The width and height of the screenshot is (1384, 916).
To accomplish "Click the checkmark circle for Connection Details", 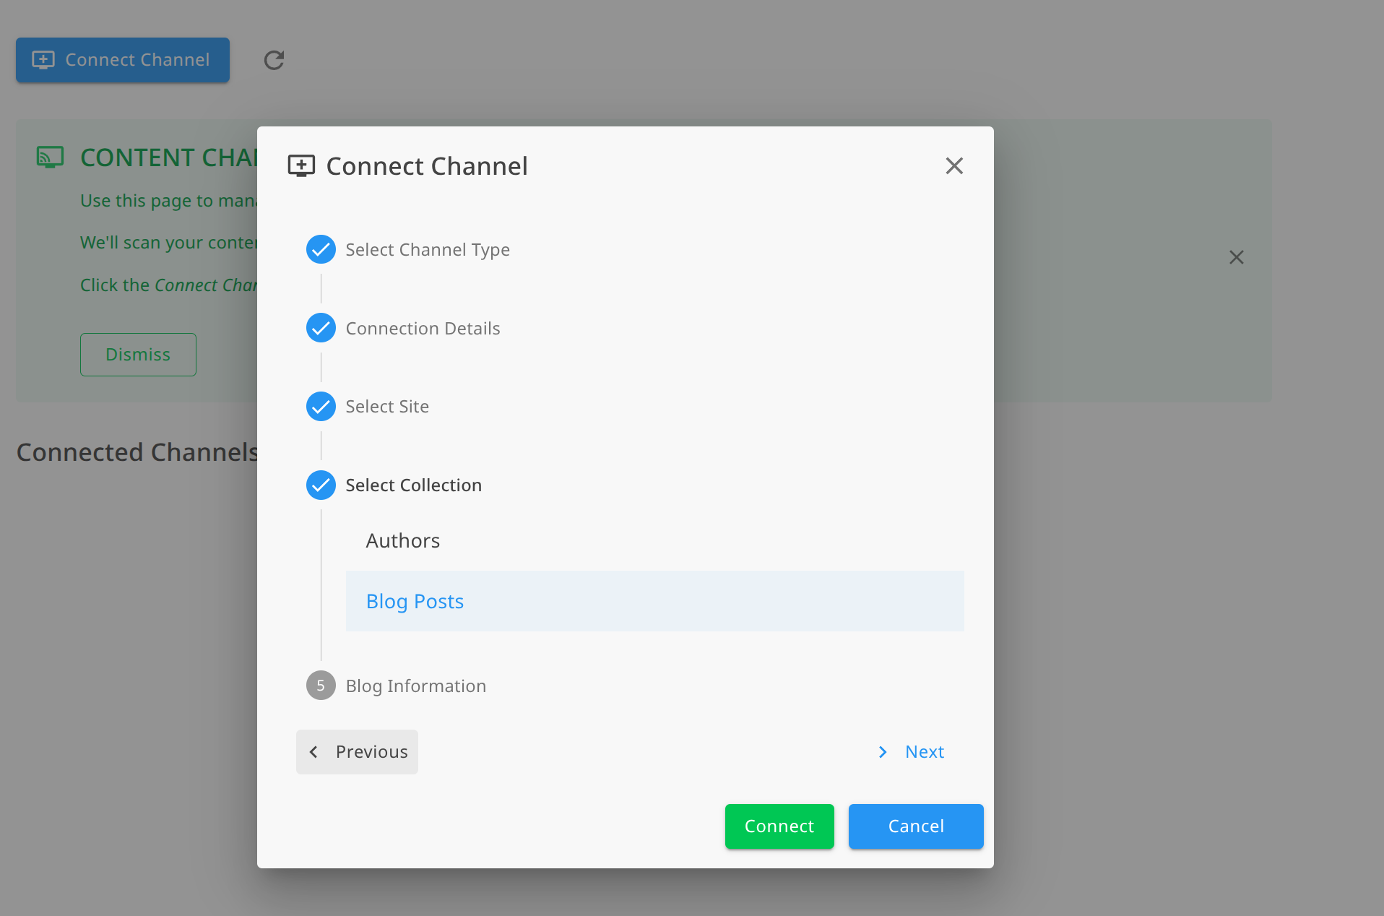I will pyautogui.click(x=321, y=328).
